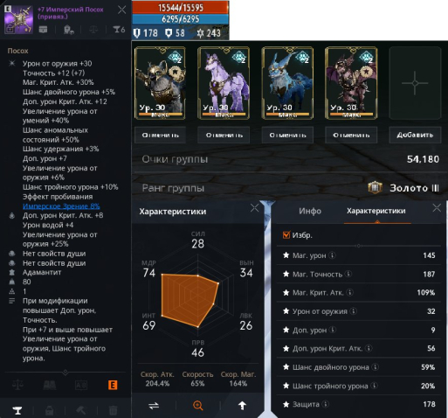Click the red health bar 15544/15595
Image resolution: width=448 pixels, height=418 pixels.
(x=181, y=7)
